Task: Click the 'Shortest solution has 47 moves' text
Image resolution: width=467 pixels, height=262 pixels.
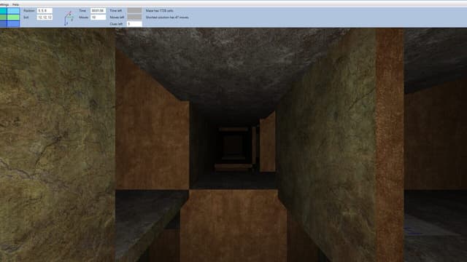Action: (167, 17)
